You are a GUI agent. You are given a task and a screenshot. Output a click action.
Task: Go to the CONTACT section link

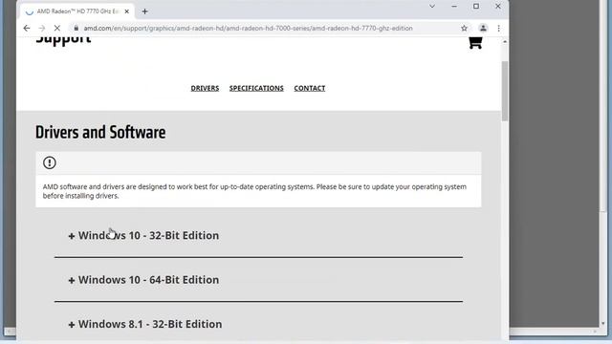310,88
